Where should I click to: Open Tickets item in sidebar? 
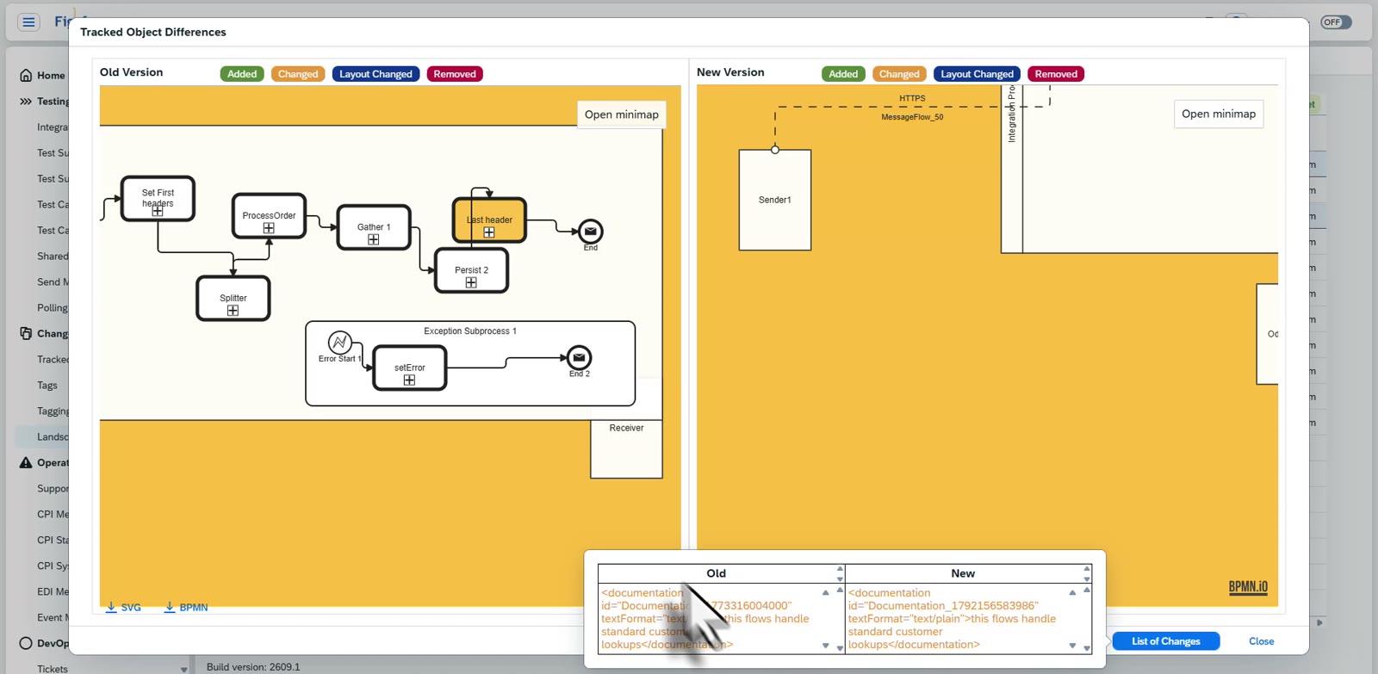point(53,669)
